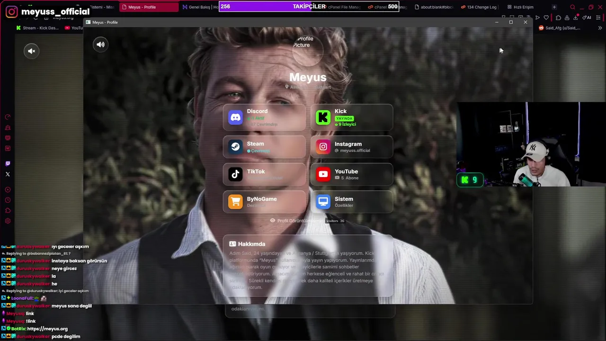606x341 pixels.
Task: Open the Sistem Özellikler card
Action: pyautogui.click(x=352, y=202)
